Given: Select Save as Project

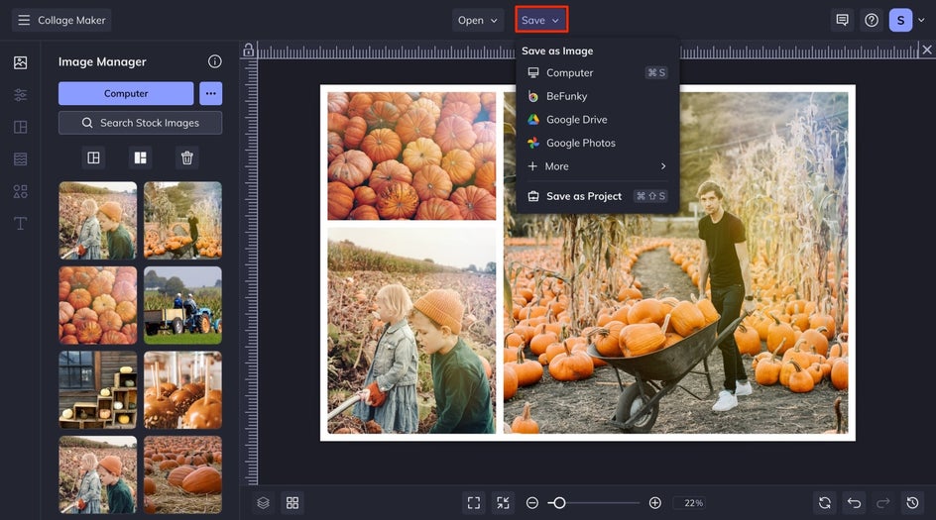Looking at the screenshot, I should pos(583,196).
